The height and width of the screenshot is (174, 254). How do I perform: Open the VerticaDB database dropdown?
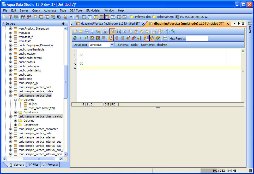tap(112, 45)
